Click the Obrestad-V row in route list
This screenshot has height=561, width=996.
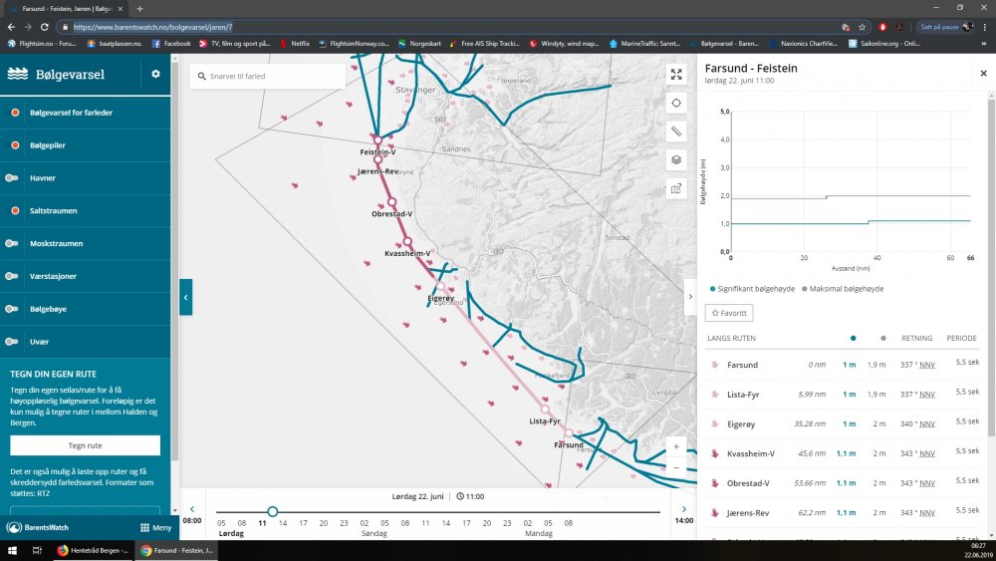pyautogui.click(x=843, y=483)
